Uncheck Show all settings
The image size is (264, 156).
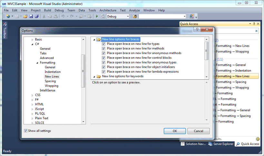pos(25,131)
